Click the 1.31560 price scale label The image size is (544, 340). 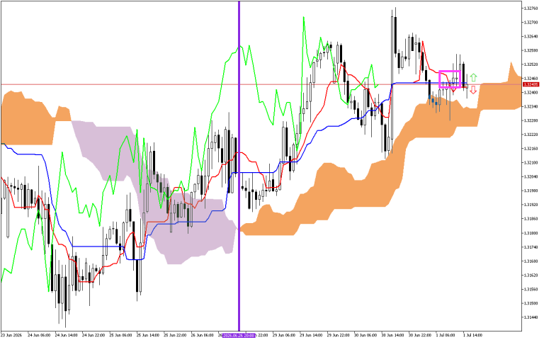[x=531, y=289]
